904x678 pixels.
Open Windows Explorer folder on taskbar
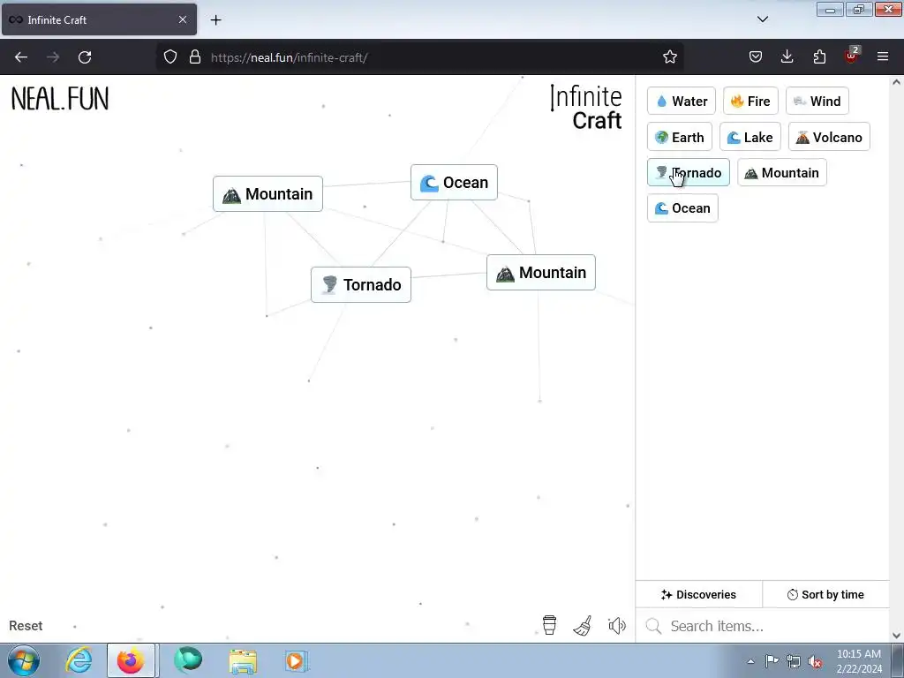(243, 660)
